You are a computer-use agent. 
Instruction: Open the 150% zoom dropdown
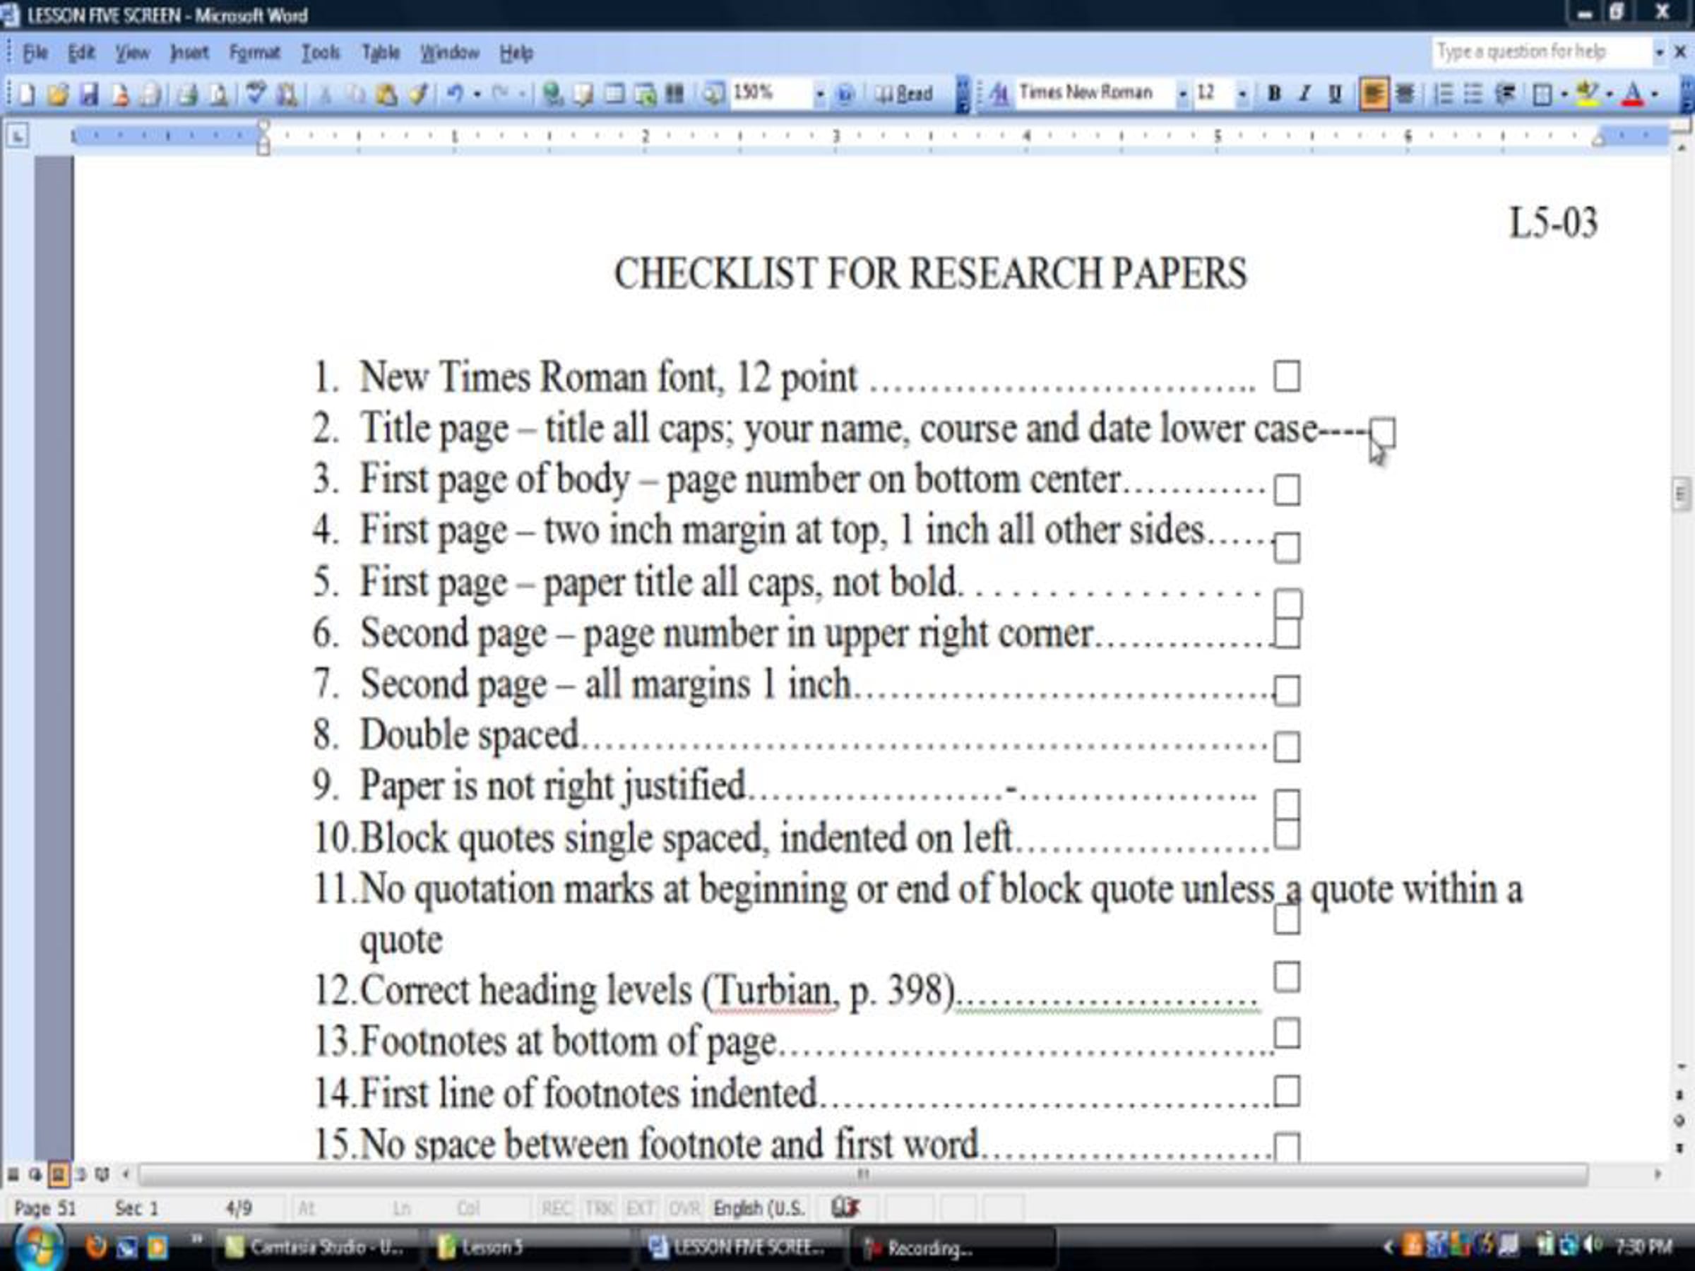[x=819, y=94]
